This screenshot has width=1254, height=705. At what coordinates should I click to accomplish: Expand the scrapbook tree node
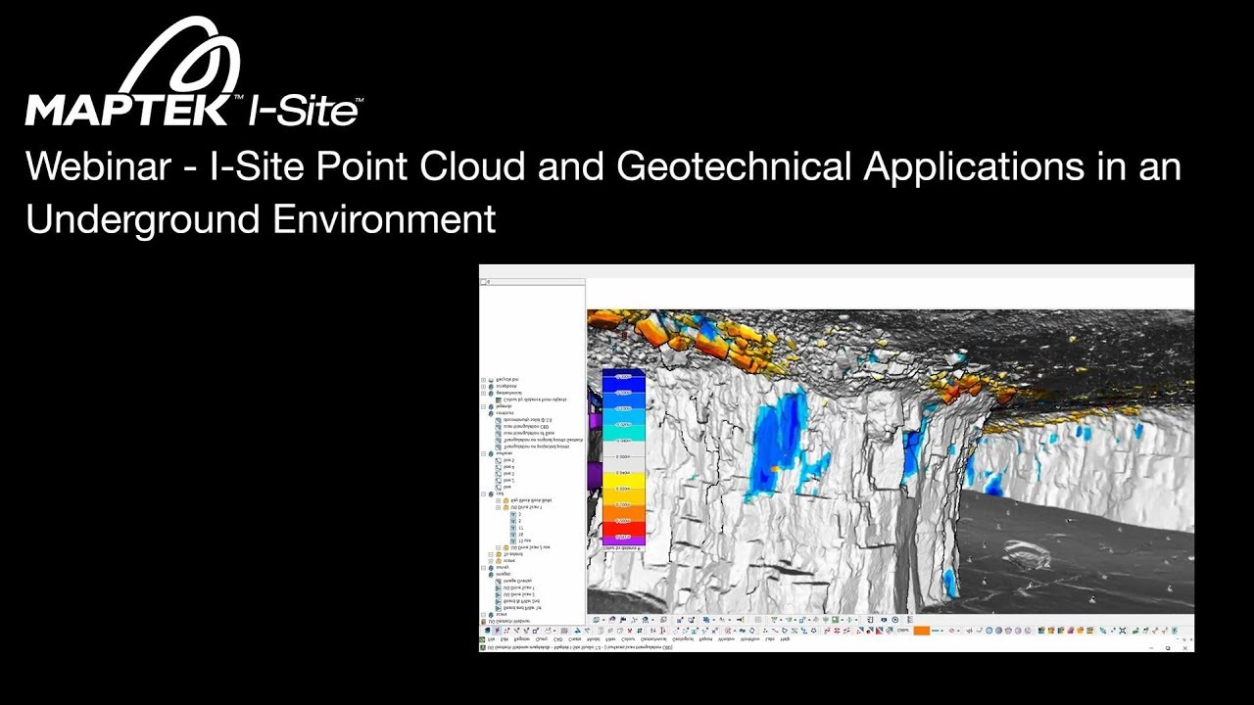point(483,386)
